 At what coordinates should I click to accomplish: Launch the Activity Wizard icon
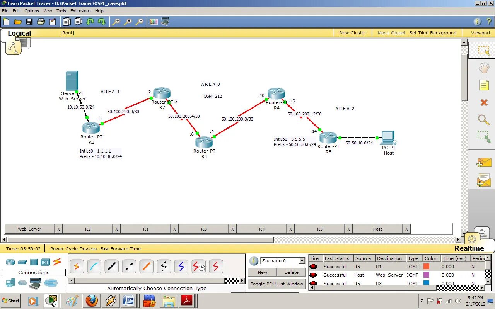(x=52, y=22)
